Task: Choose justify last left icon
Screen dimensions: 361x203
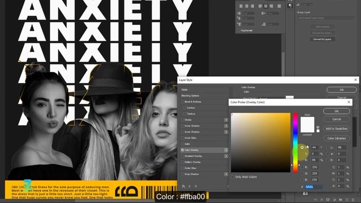Action: (260, 6)
